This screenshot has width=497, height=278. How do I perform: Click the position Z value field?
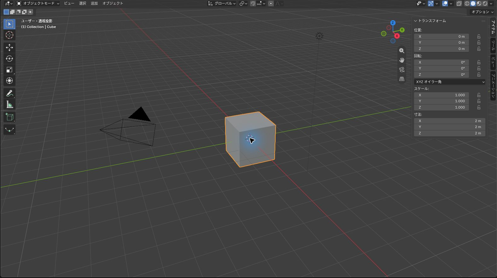[x=441, y=49]
